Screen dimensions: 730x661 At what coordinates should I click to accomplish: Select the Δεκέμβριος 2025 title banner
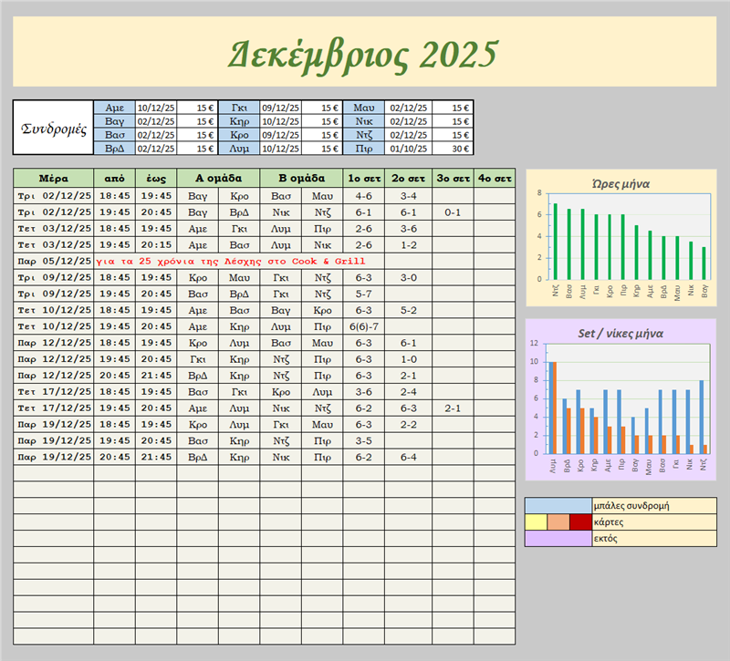(x=363, y=55)
